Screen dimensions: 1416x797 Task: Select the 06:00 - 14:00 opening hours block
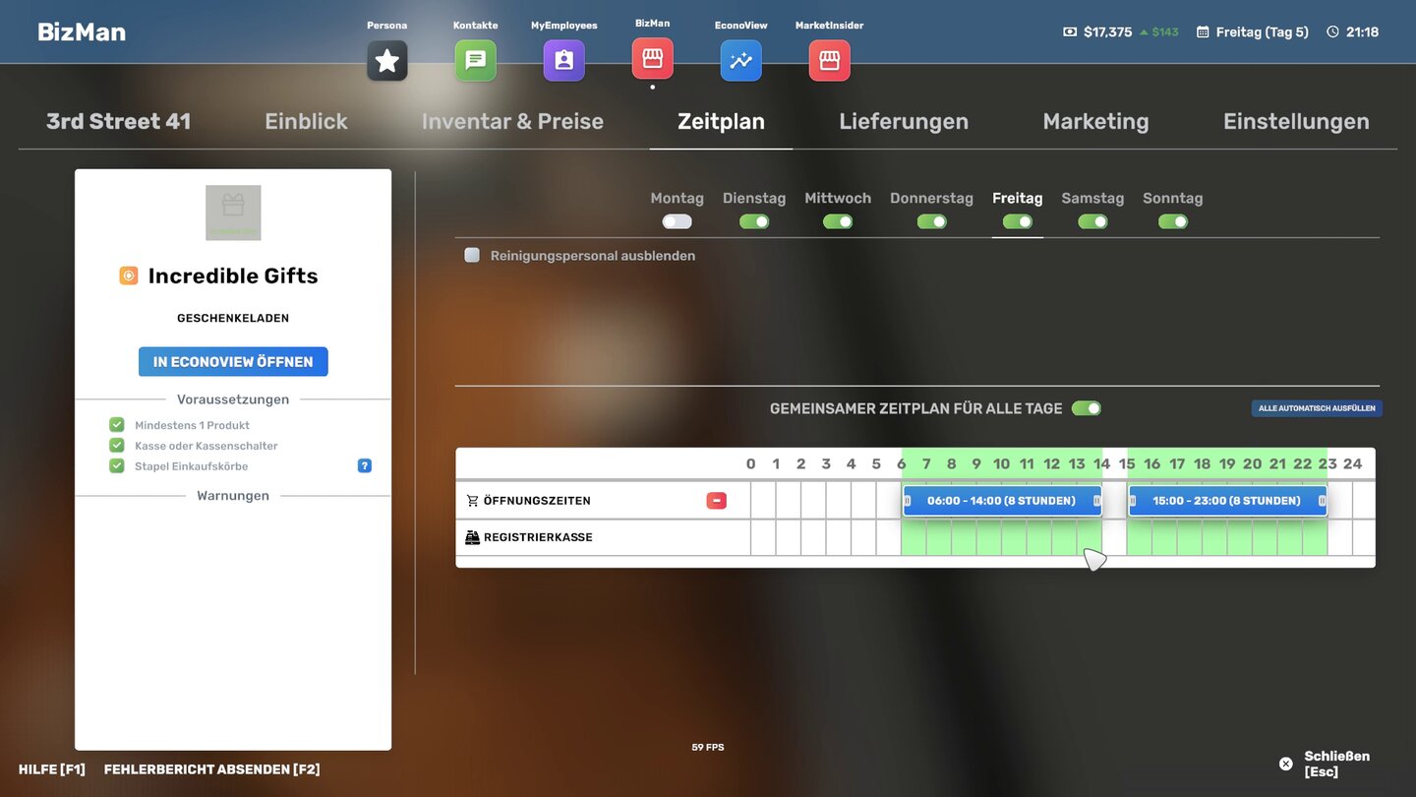point(1001,501)
